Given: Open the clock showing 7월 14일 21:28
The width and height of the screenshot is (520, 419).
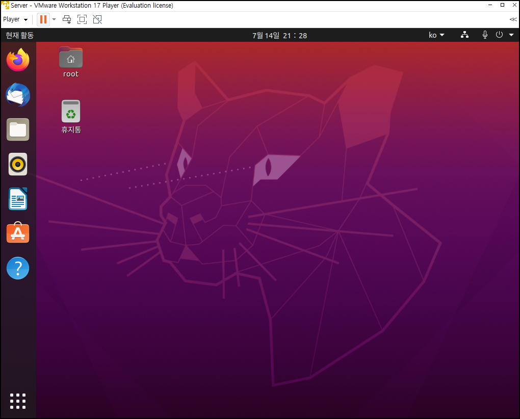Looking at the screenshot, I should click(x=279, y=35).
